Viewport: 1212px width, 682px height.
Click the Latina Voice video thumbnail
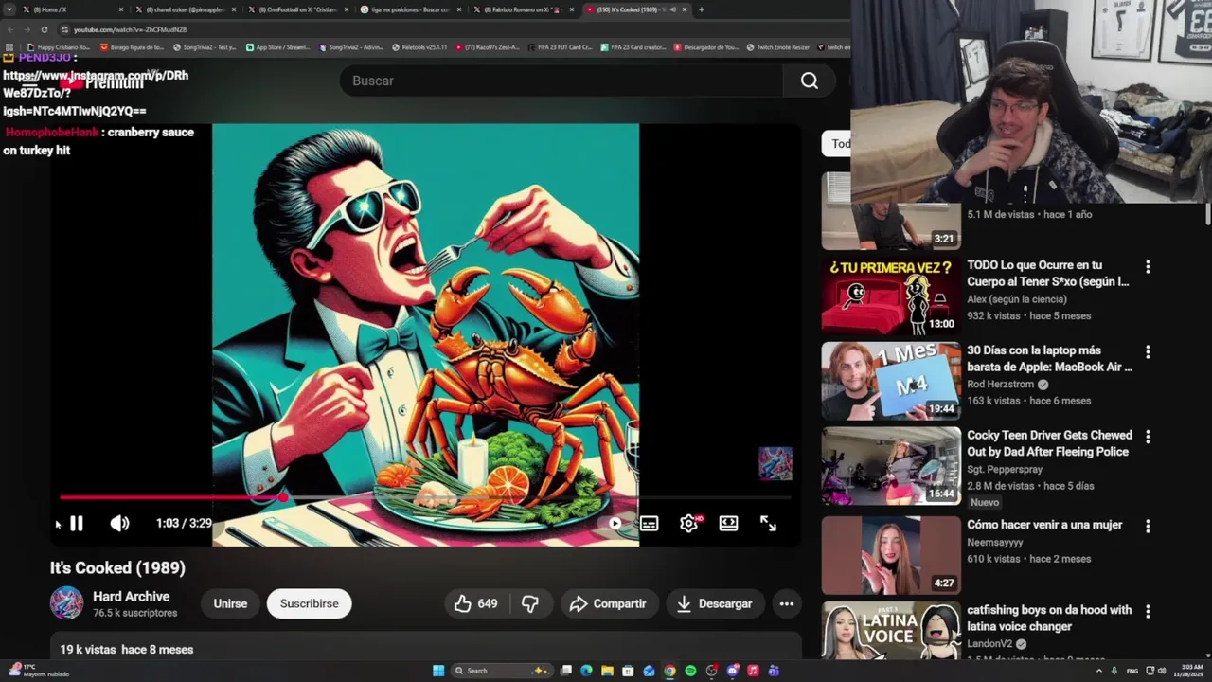(x=891, y=631)
